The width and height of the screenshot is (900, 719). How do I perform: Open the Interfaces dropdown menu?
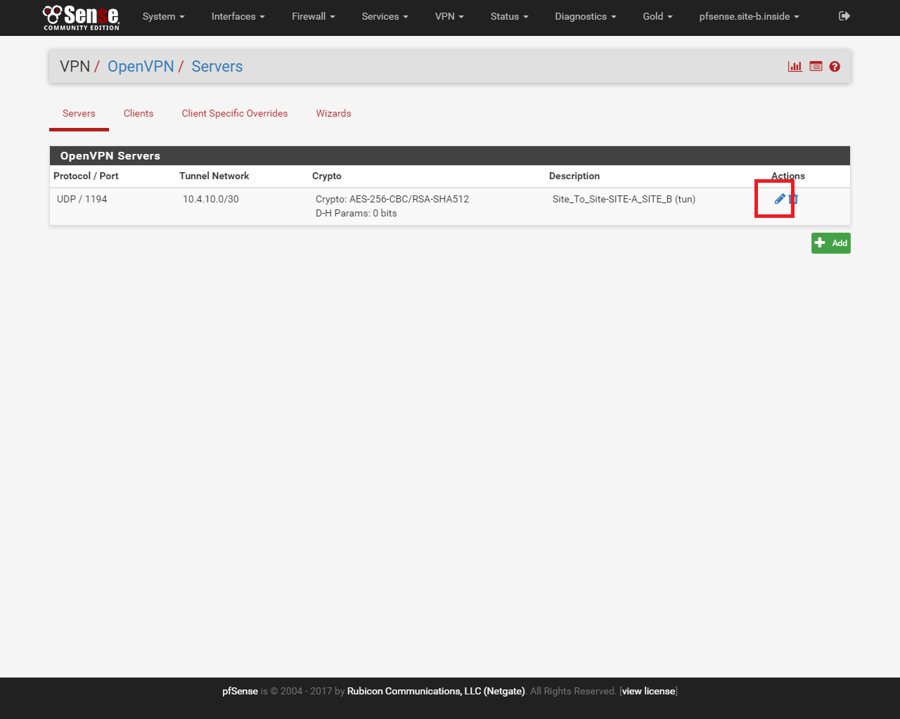tap(238, 16)
